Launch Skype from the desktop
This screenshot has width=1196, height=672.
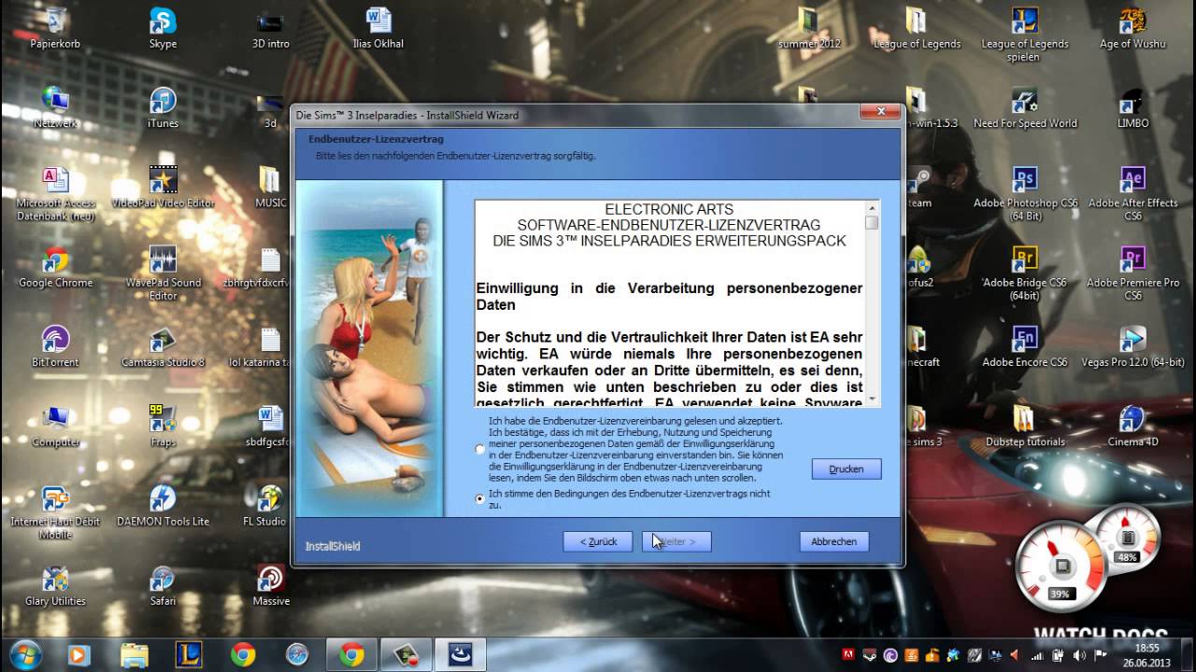tap(163, 27)
